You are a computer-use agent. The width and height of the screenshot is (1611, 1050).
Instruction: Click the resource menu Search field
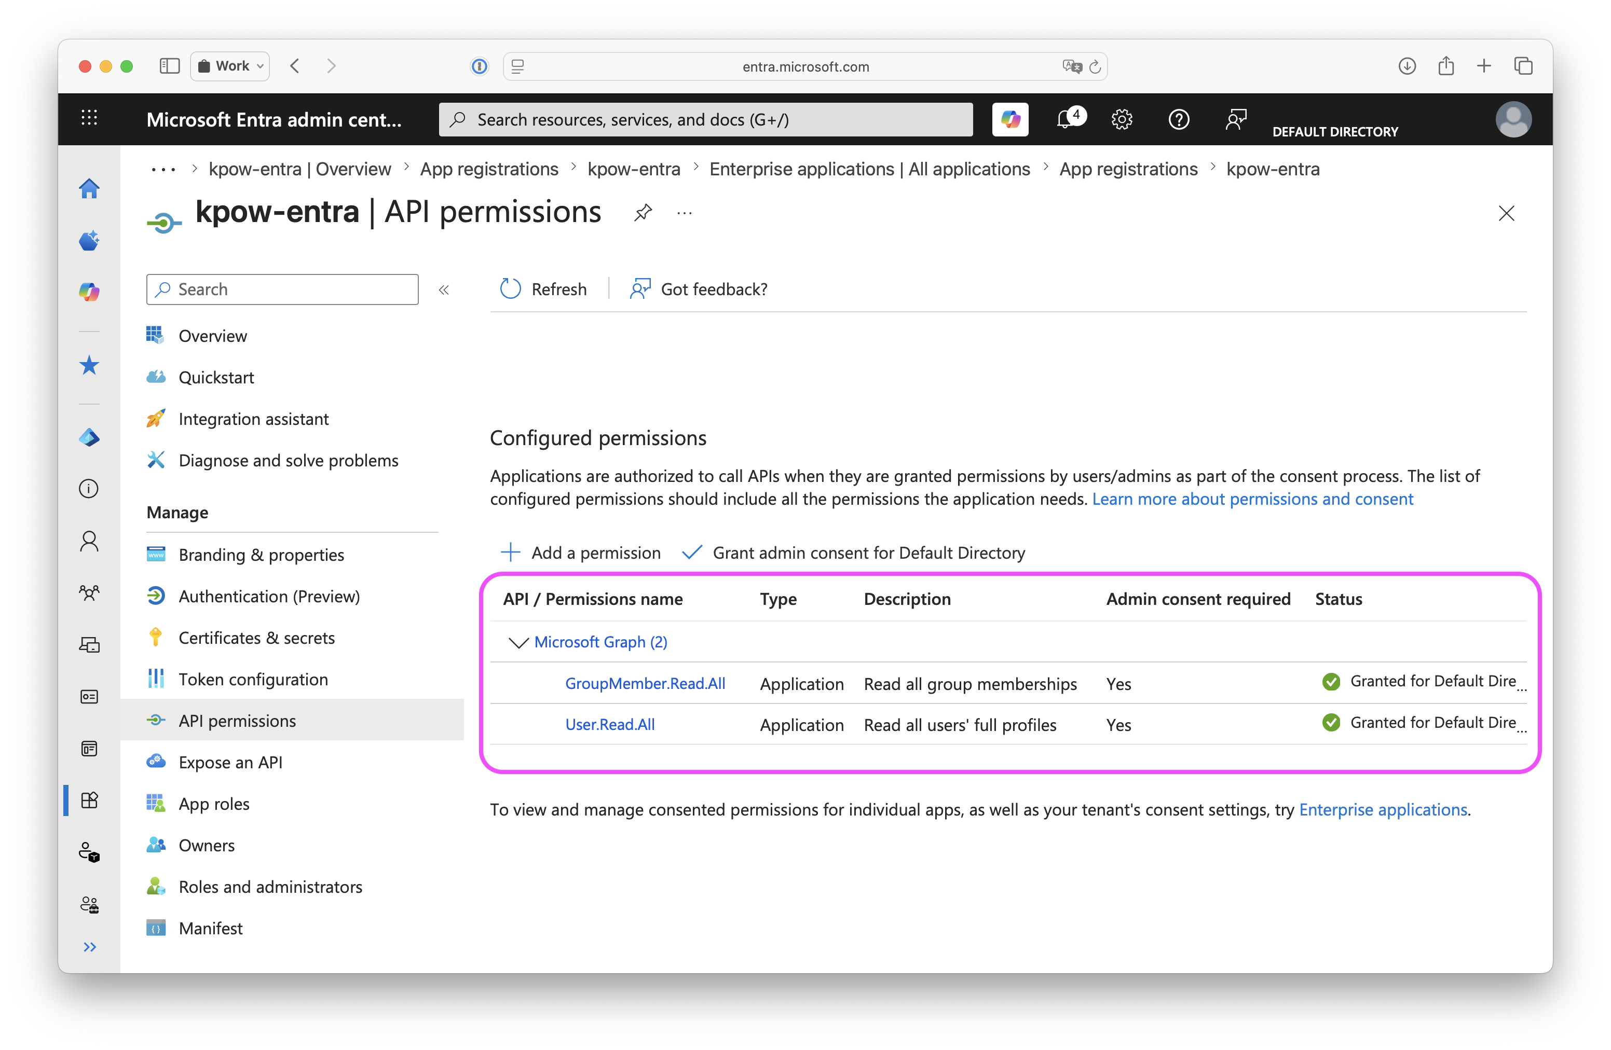click(282, 289)
